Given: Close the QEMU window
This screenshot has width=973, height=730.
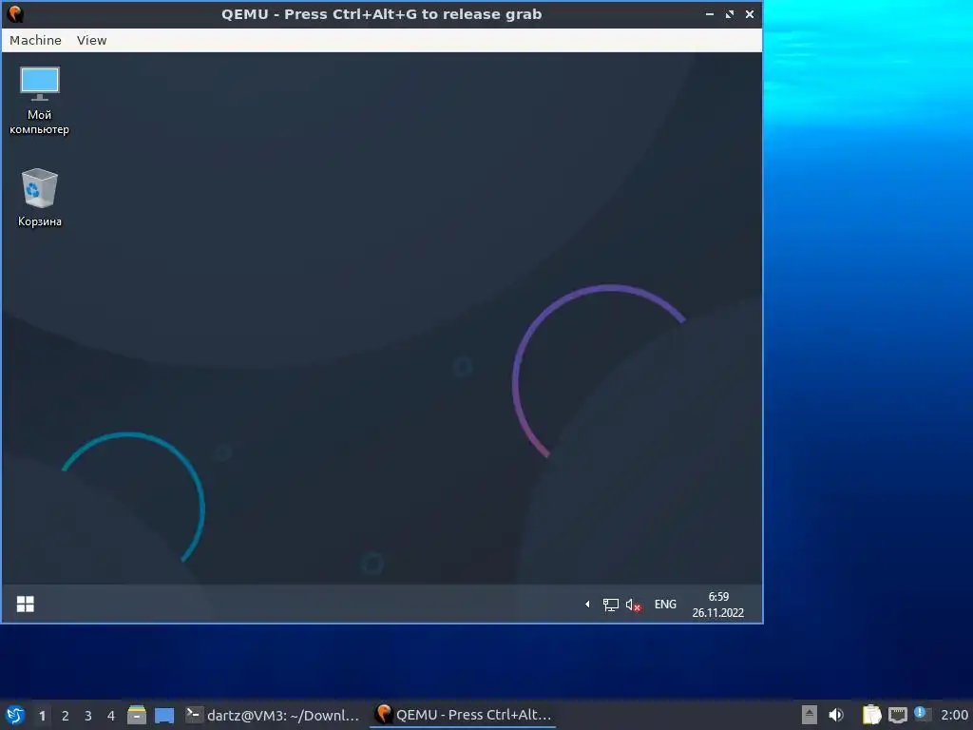Looking at the screenshot, I should [750, 14].
